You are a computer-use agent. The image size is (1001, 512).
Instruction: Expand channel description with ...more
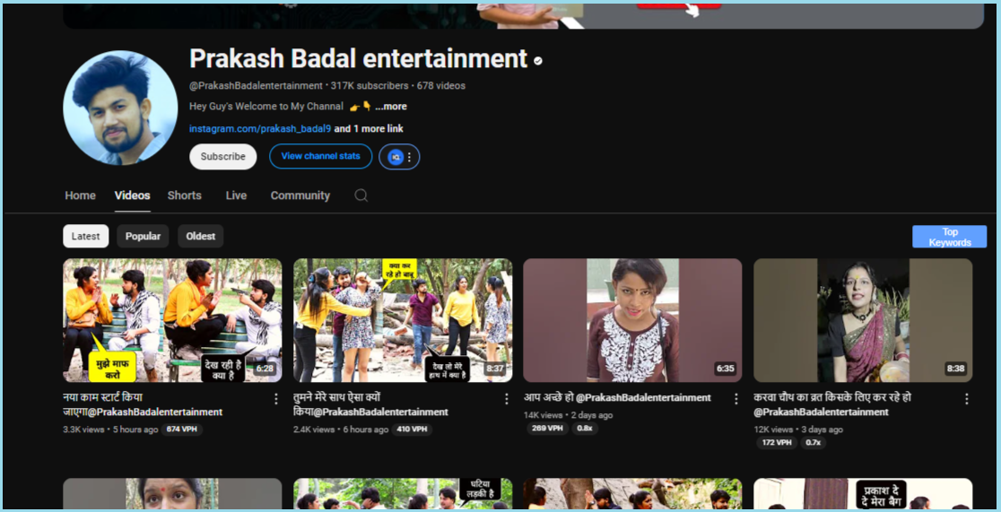click(x=391, y=107)
